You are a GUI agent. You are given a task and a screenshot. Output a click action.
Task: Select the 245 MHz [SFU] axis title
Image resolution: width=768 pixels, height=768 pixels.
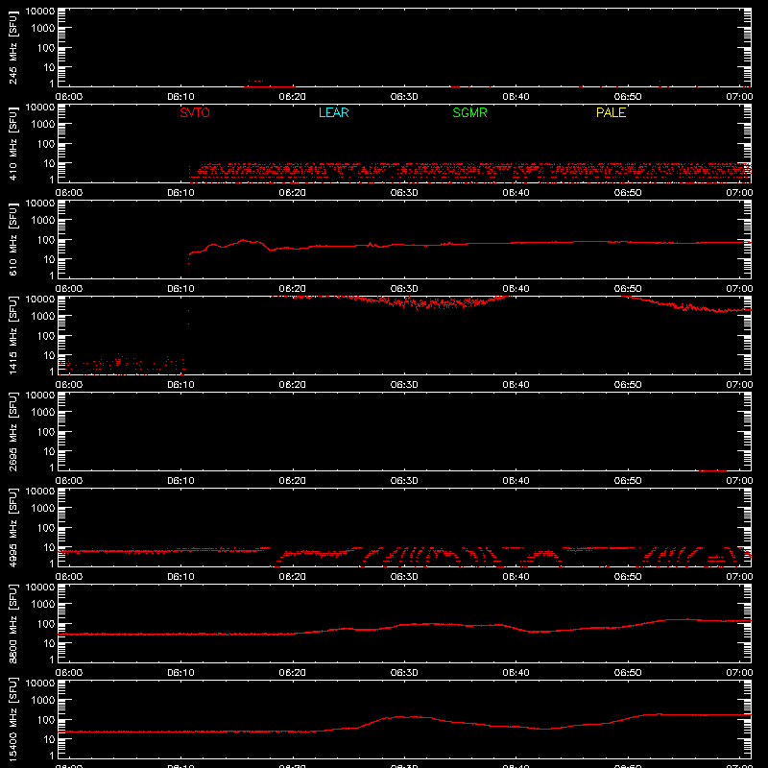pos(12,48)
